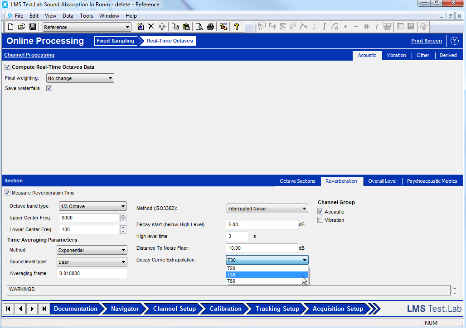Save project with the floppy disk icon
466x328 pixels.
(x=33, y=27)
